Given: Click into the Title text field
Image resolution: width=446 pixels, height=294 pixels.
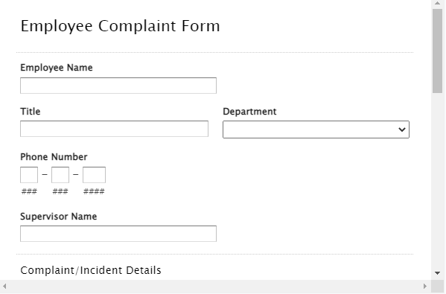Looking at the screenshot, I should click(x=114, y=129).
